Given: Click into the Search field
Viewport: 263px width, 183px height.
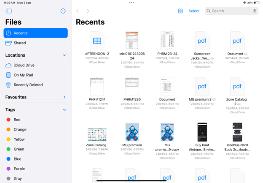Looking at the screenshot, I should 232,11.
